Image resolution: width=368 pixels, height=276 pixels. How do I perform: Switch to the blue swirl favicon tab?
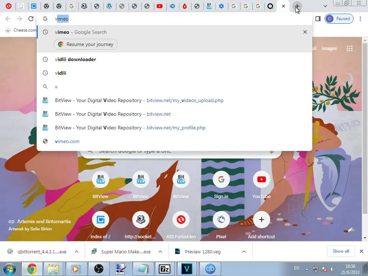click(x=172, y=6)
